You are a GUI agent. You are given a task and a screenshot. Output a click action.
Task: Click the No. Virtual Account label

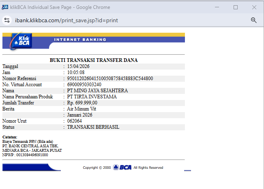pos(22,85)
